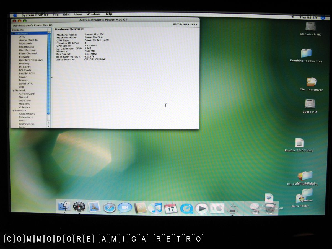
Task: Click the sidebar scroll down arrow
Action: 49,126
